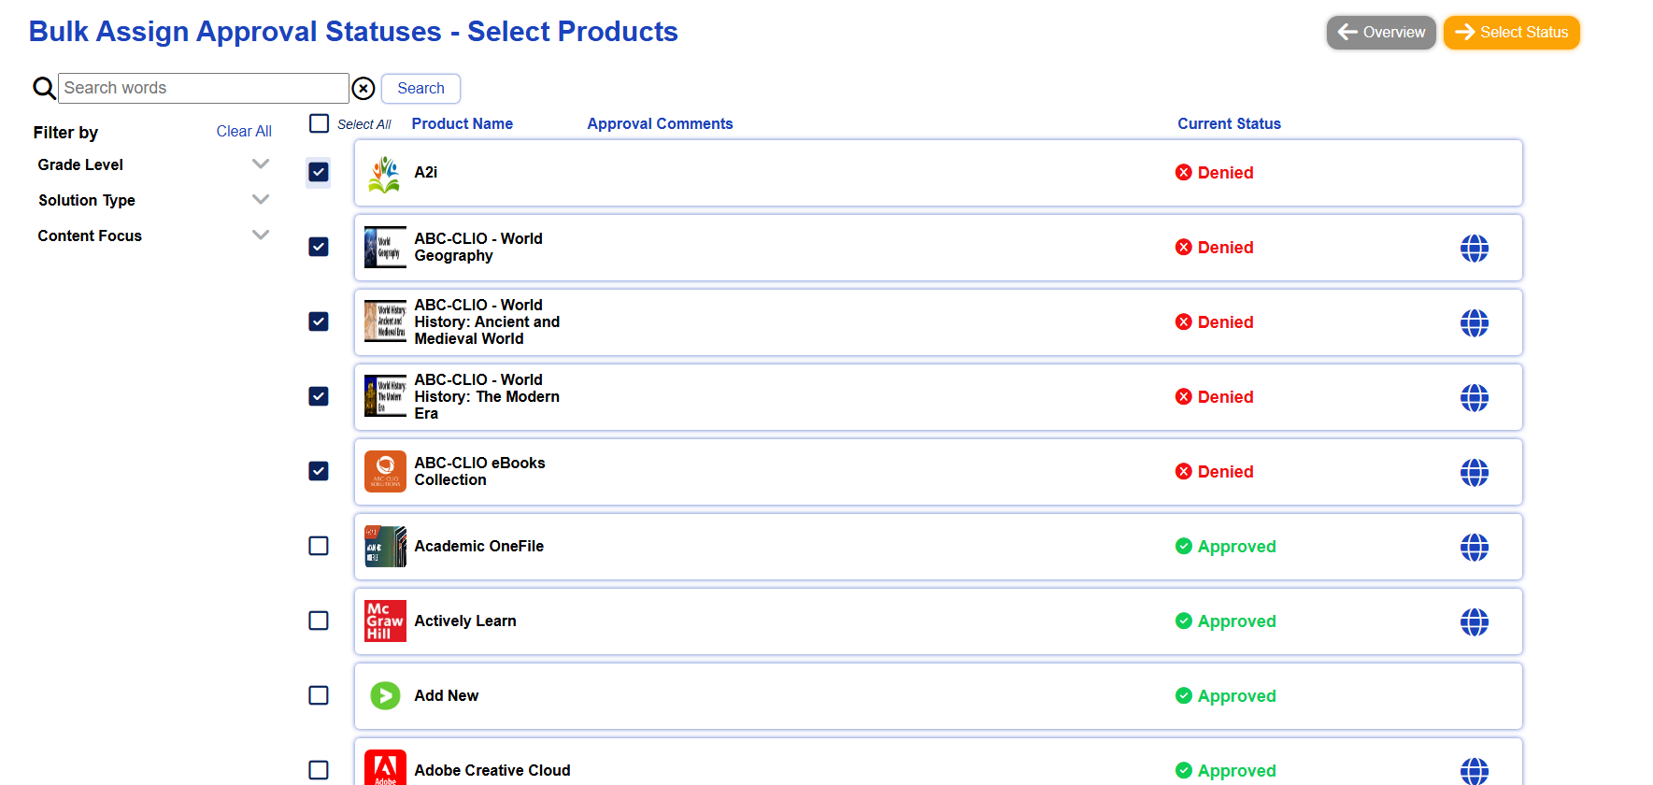Click the Approved checkmark icon for Actively Learn
The width and height of the screenshot is (1653, 785).
coord(1184,621)
